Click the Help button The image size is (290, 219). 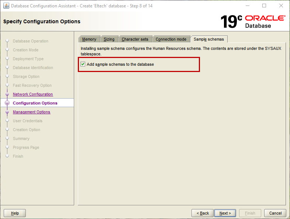point(15,213)
